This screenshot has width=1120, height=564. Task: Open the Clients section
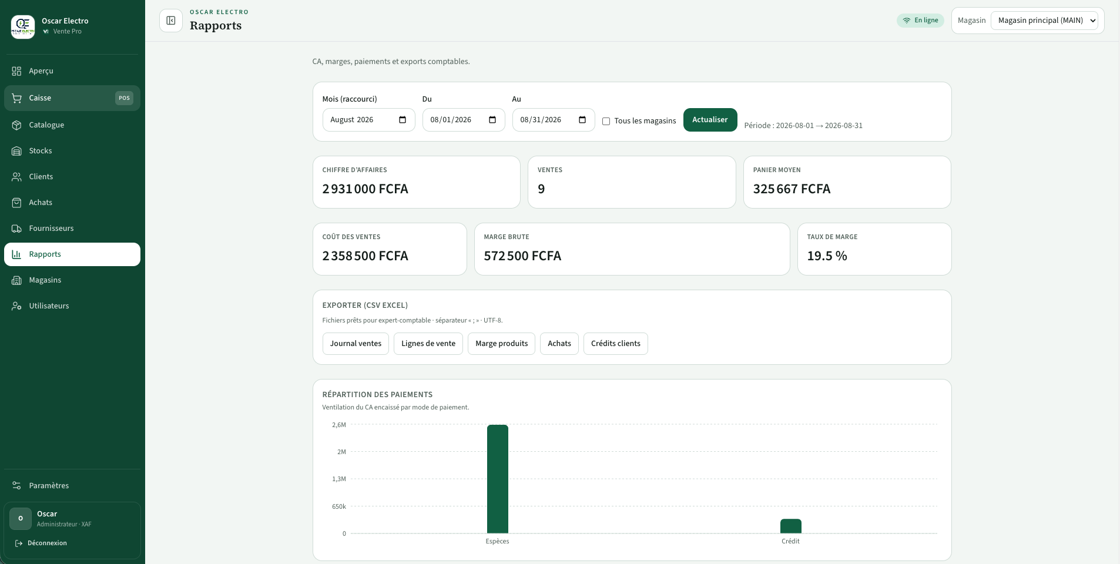pyautogui.click(x=72, y=177)
